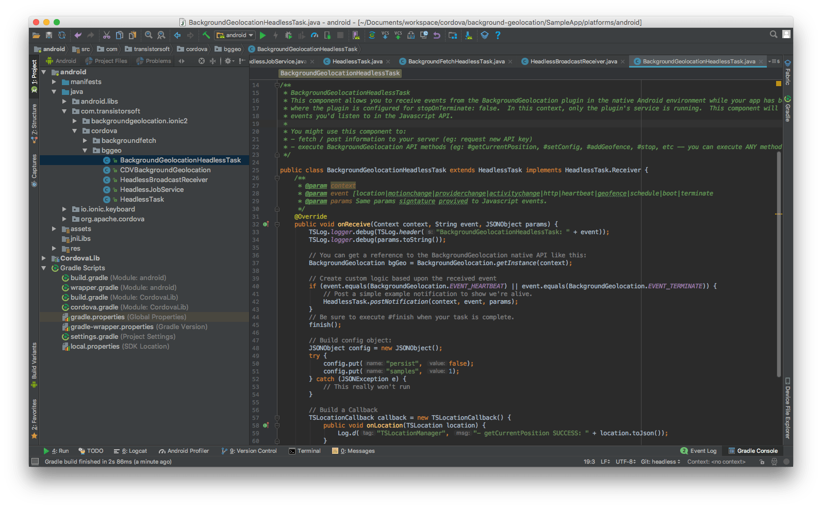Switch to HeadlessTask.java editor tab
The image size is (822, 508).
(357, 61)
